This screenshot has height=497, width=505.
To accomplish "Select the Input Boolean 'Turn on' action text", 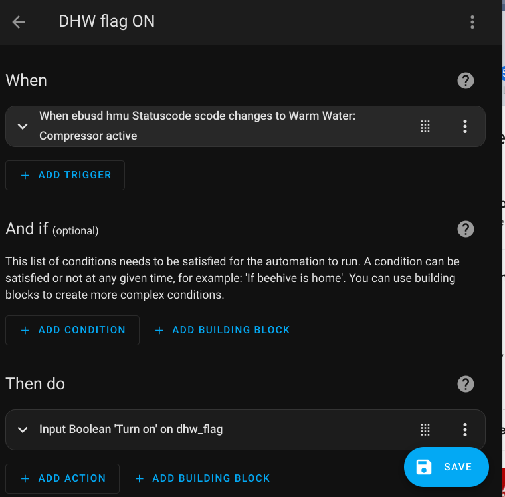I will (131, 430).
